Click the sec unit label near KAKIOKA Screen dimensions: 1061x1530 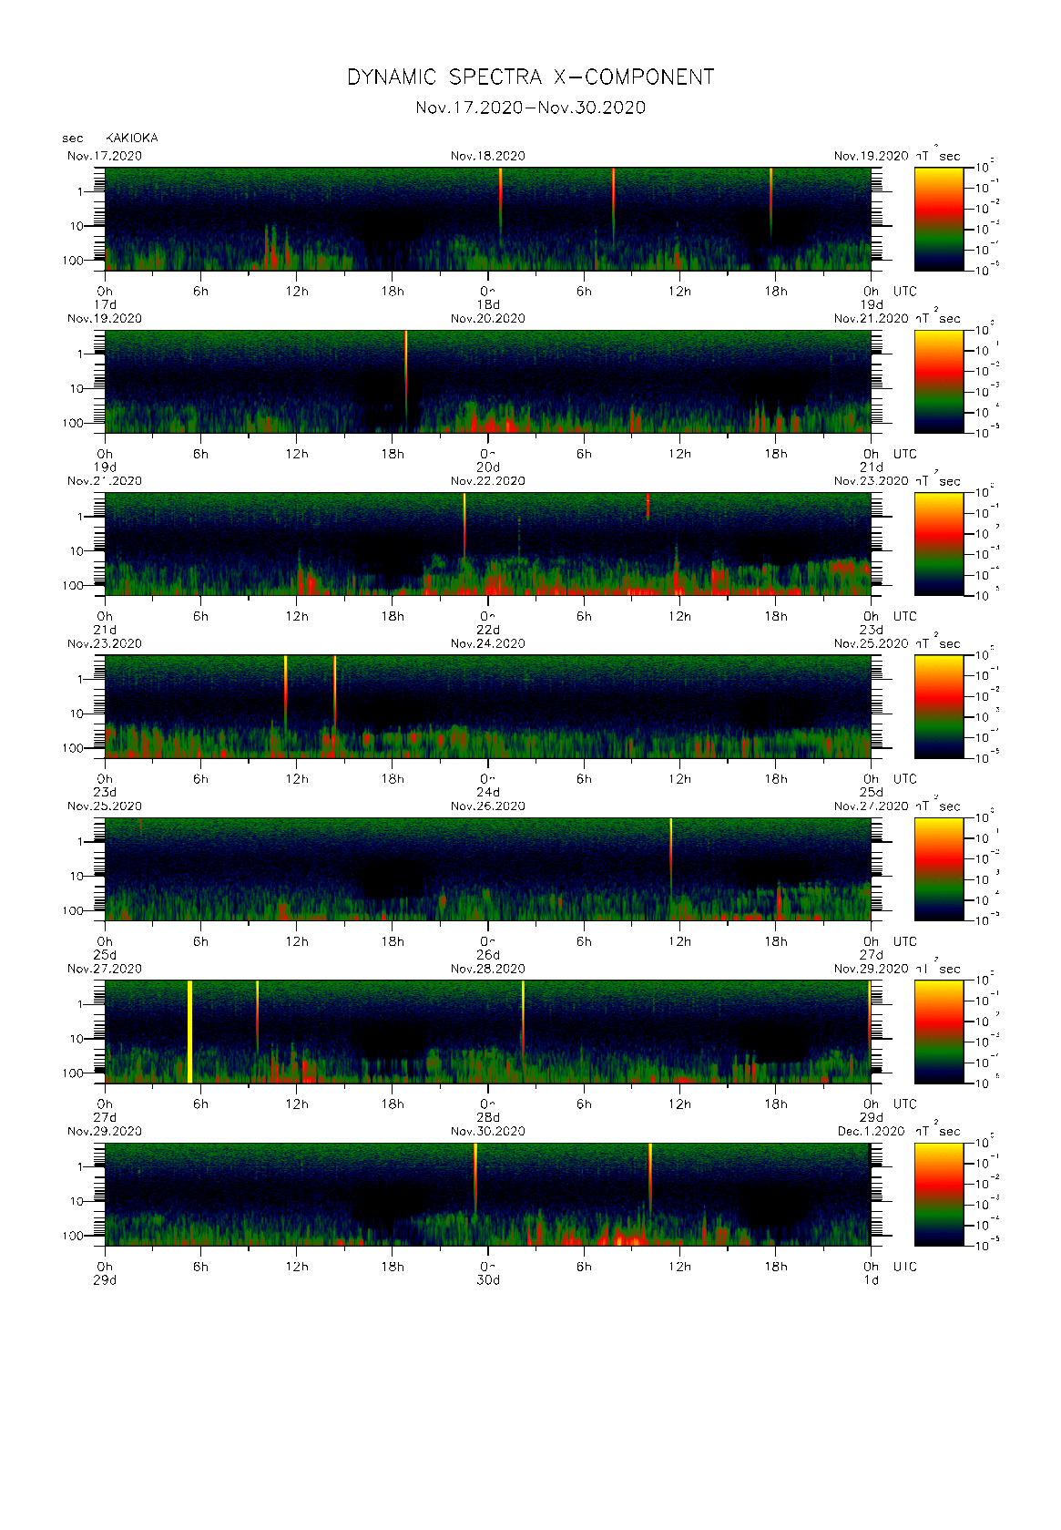(x=73, y=139)
